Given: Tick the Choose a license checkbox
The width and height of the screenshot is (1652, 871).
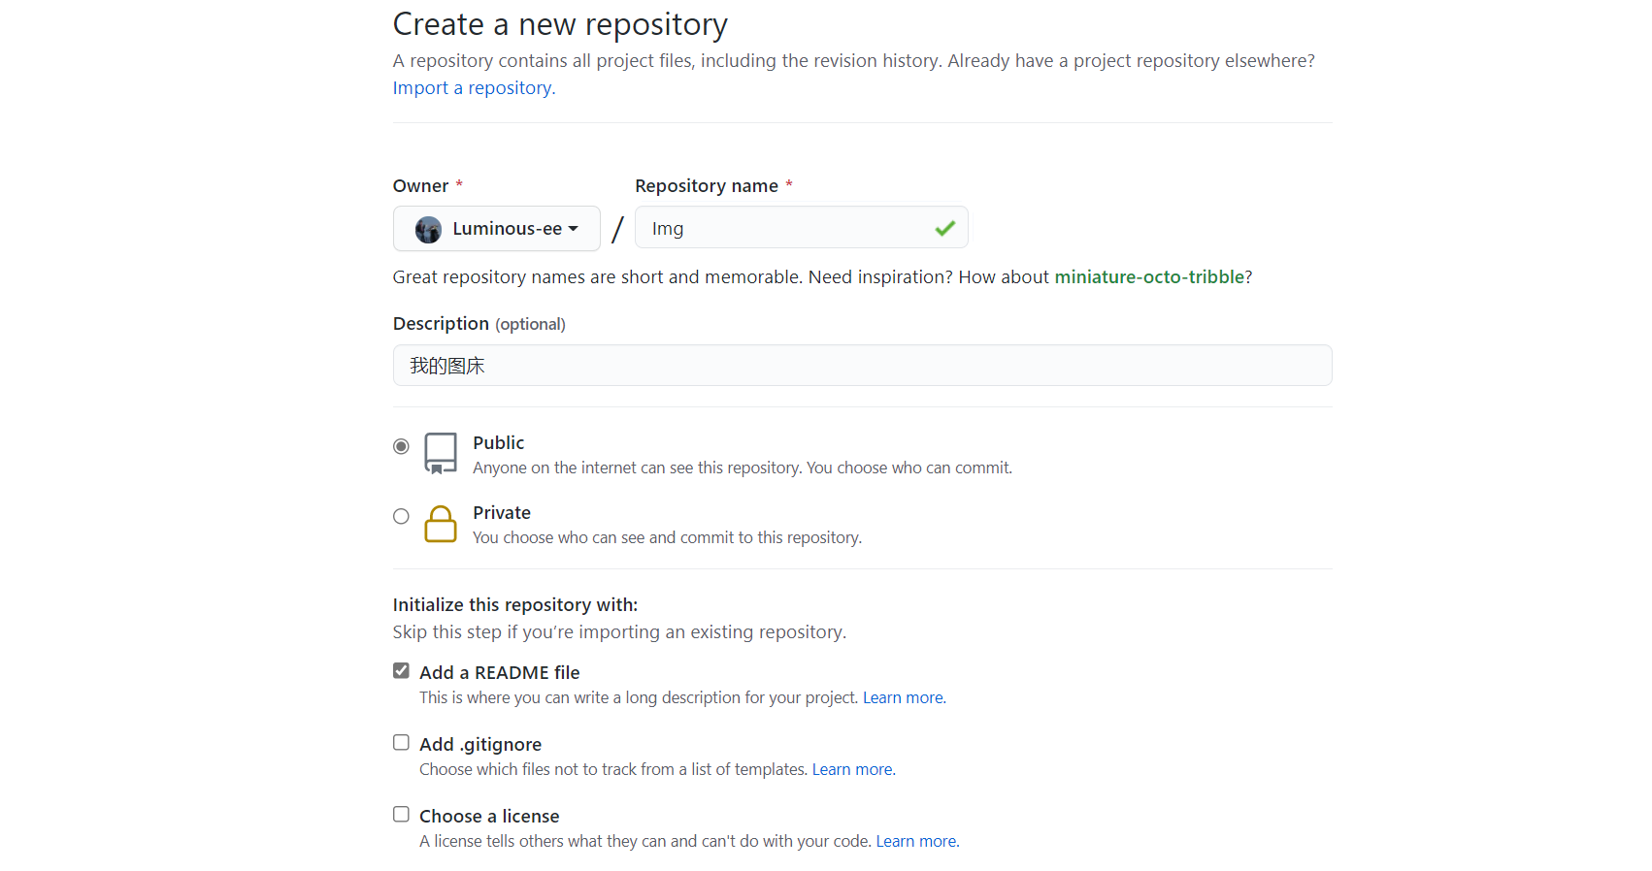Looking at the screenshot, I should click(x=401, y=814).
